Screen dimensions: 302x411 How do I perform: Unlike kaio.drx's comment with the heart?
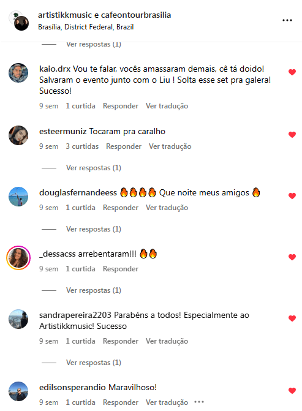click(x=292, y=72)
